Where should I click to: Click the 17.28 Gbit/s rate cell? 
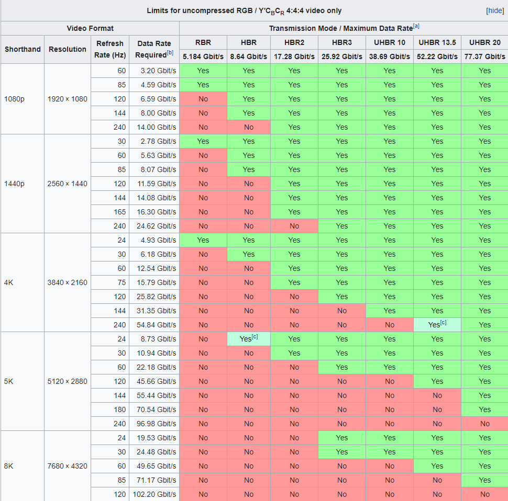(294, 56)
